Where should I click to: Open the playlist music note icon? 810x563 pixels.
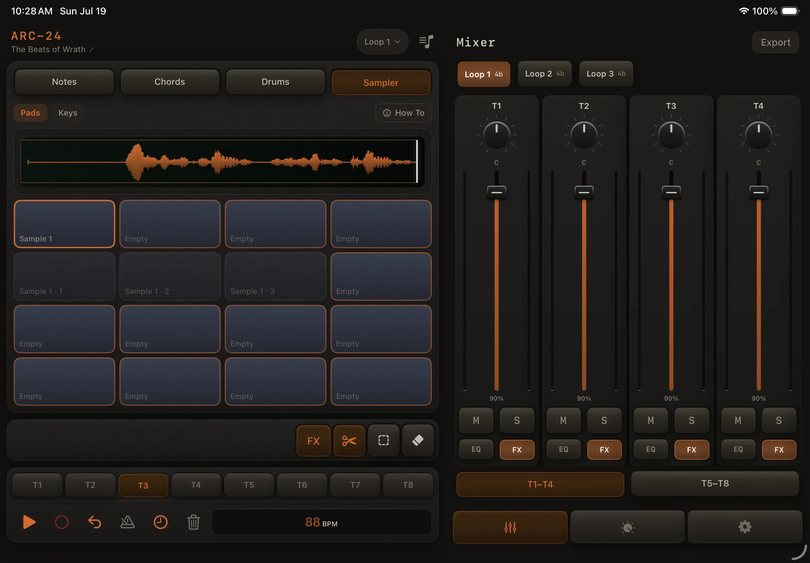coord(426,42)
